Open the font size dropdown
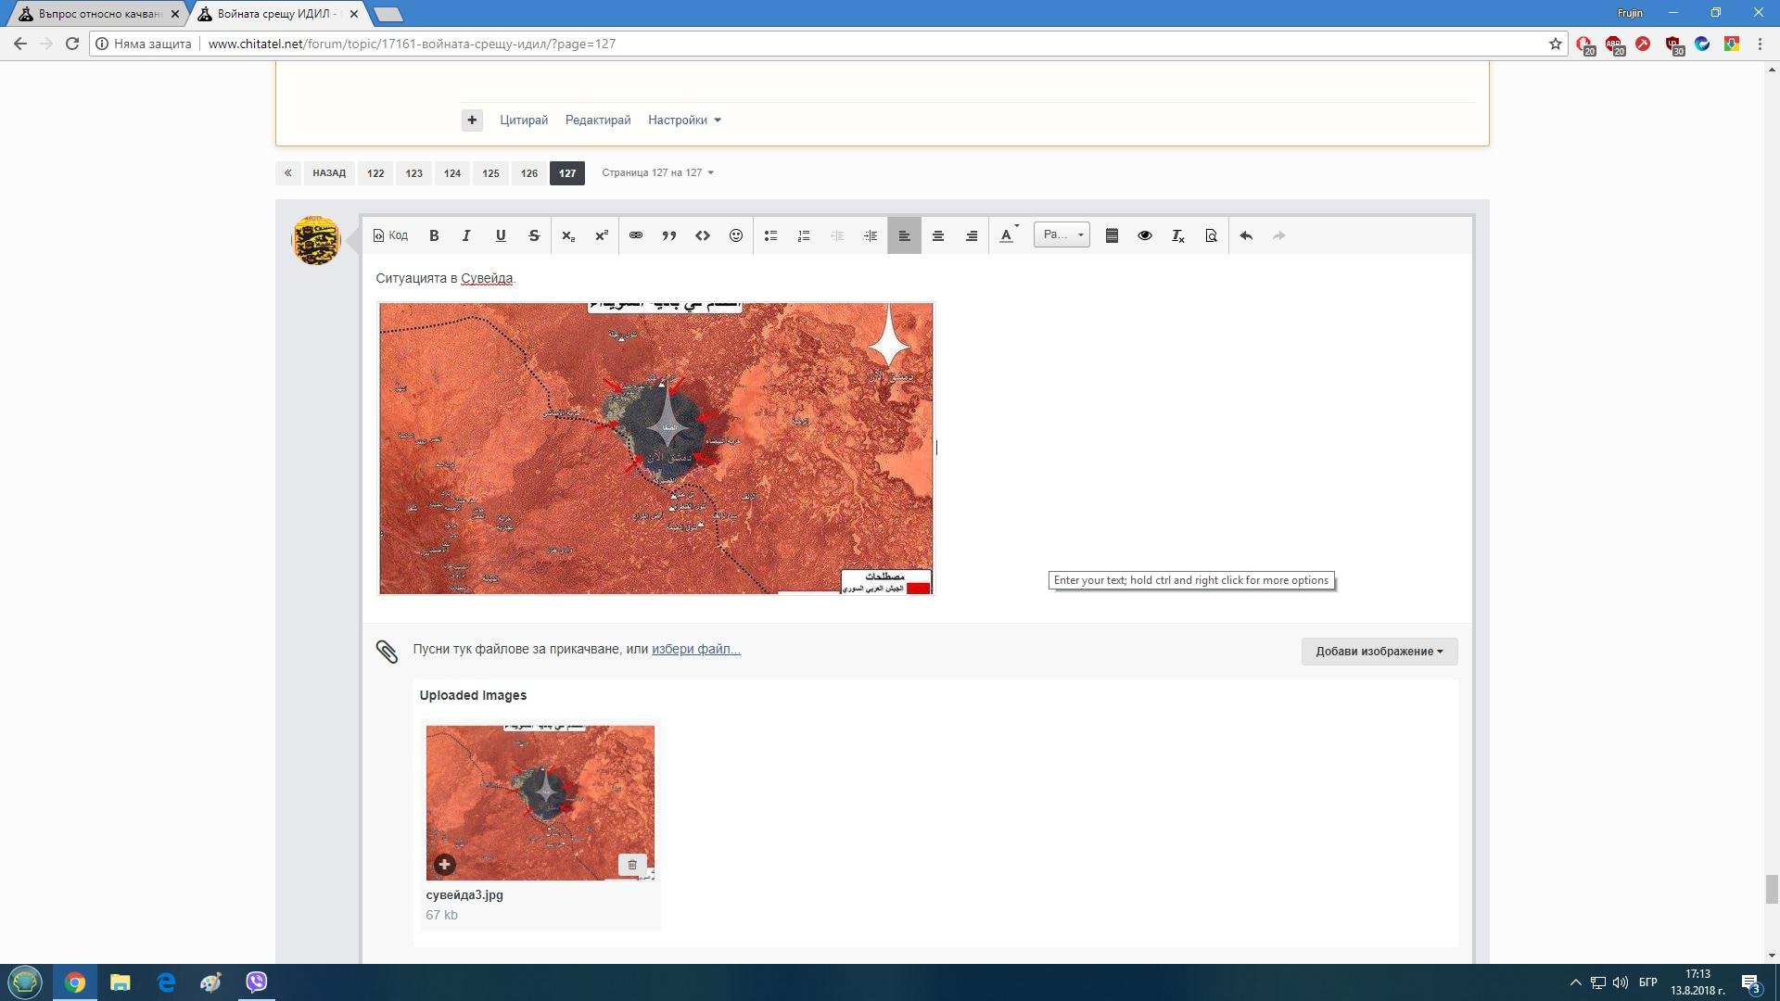The width and height of the screenshot is (1780, 1001). point(1062,234)
